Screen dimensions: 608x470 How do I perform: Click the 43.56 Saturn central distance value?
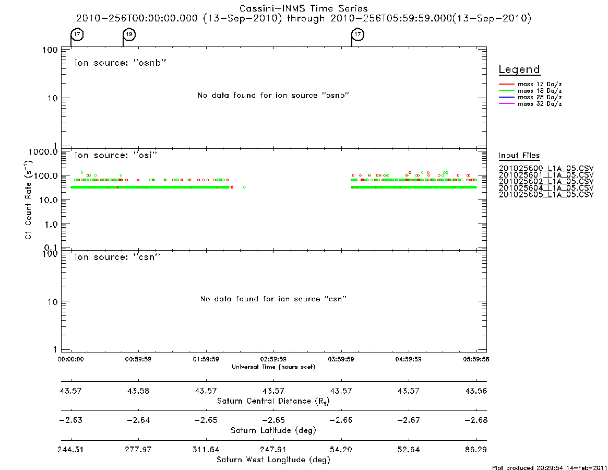(476, 391)
